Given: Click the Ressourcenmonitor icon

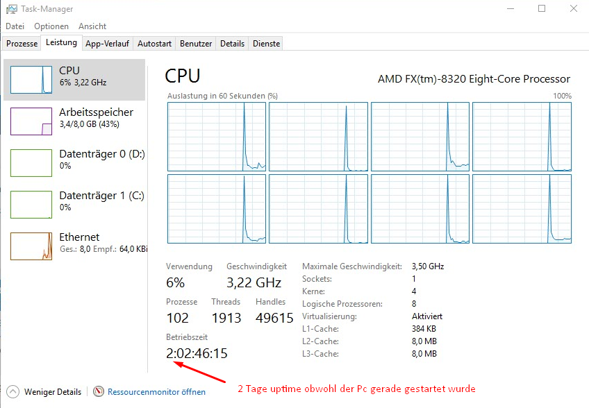Looking at the screenshot, I should (99, 392).
